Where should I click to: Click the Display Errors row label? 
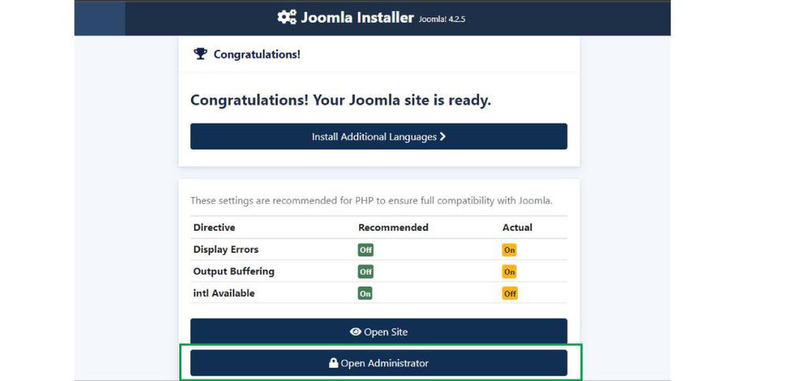pyautogui.click(x=226, y=250)
